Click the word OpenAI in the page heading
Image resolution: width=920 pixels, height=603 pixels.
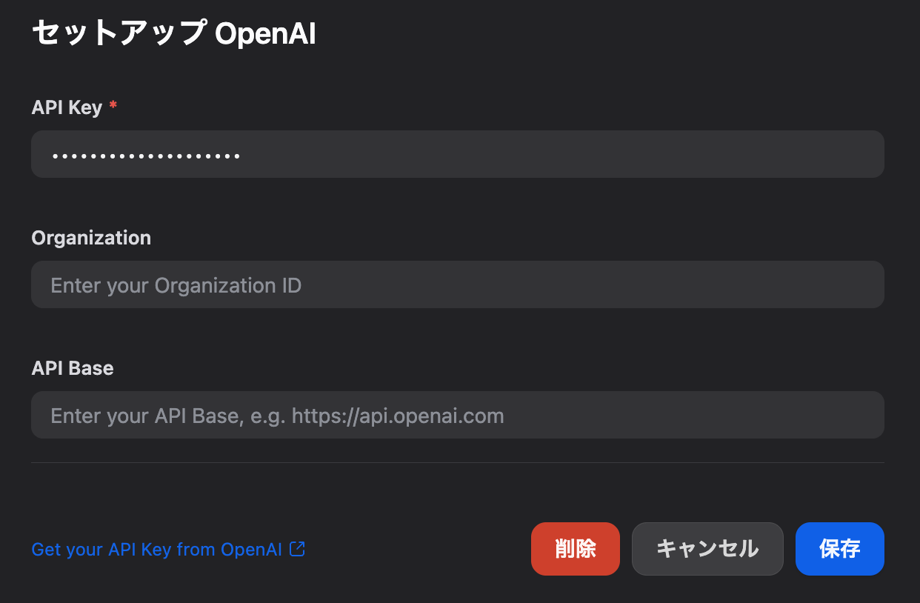coord(265,35)
